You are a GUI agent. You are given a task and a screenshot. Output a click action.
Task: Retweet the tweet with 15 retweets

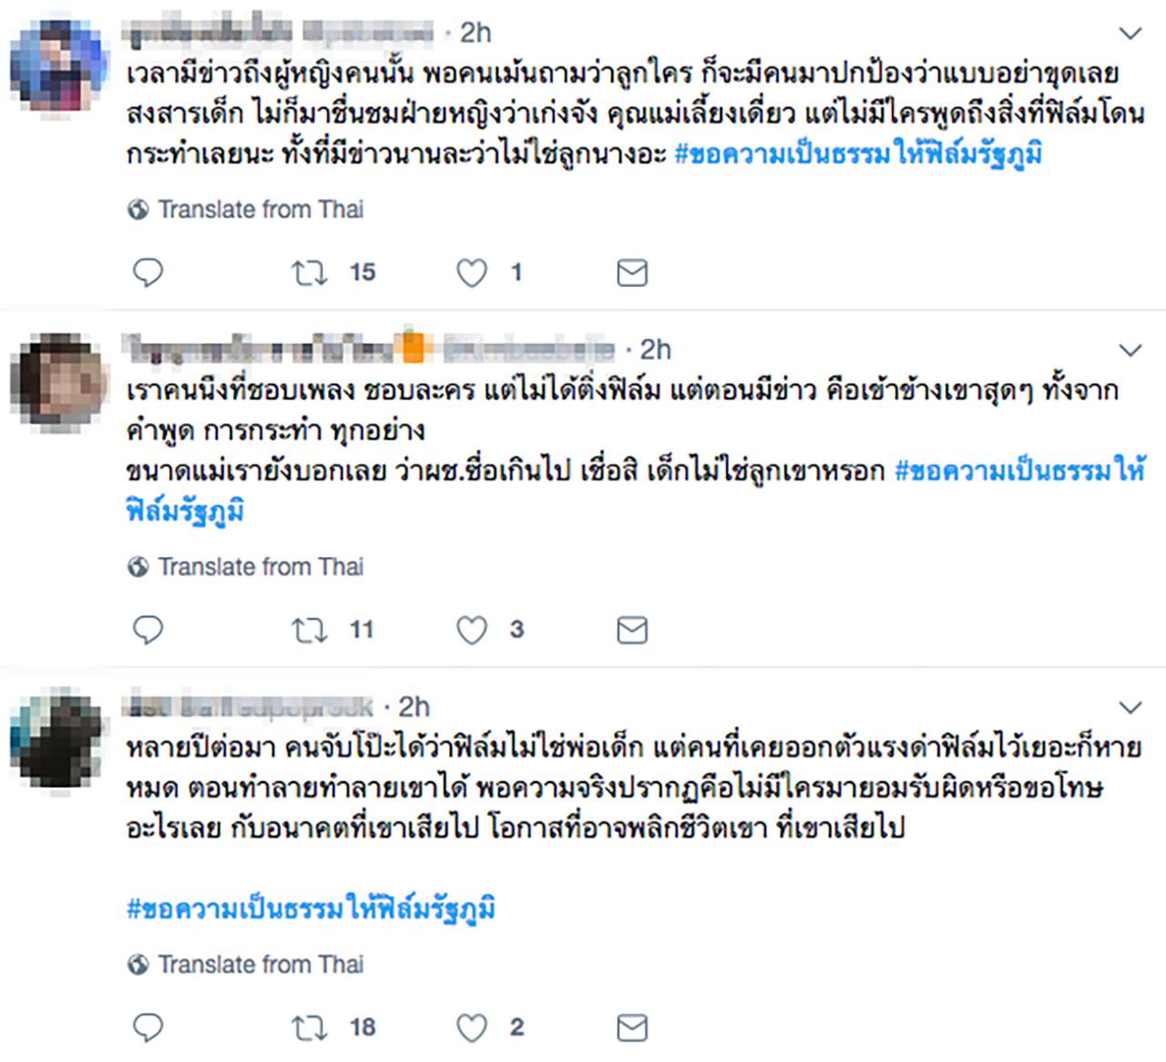pyautogui.click(x=310, y=273)
